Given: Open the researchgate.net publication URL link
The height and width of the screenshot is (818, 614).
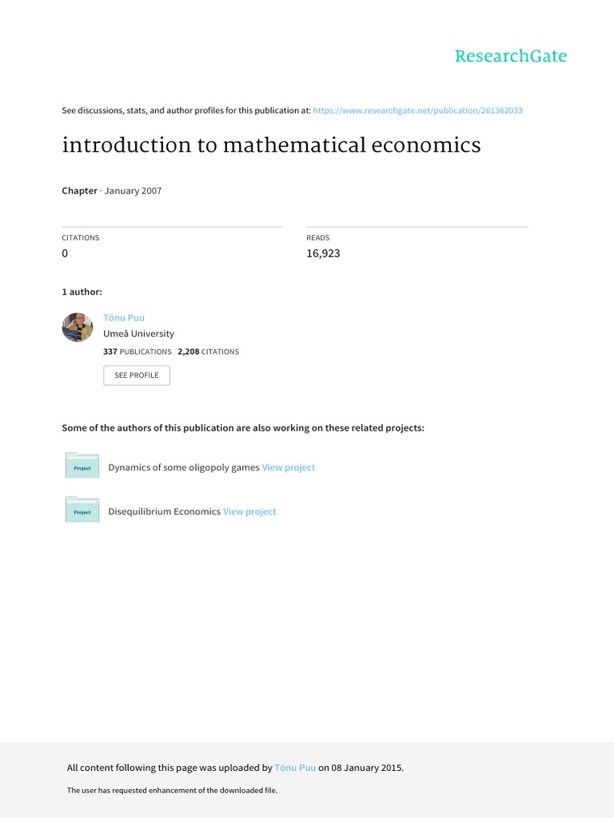Looking at the screenshot, I should click(418, 110).
